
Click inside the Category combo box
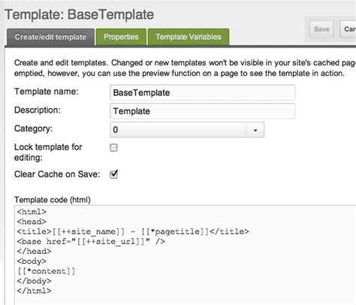[x=187, y=130]
